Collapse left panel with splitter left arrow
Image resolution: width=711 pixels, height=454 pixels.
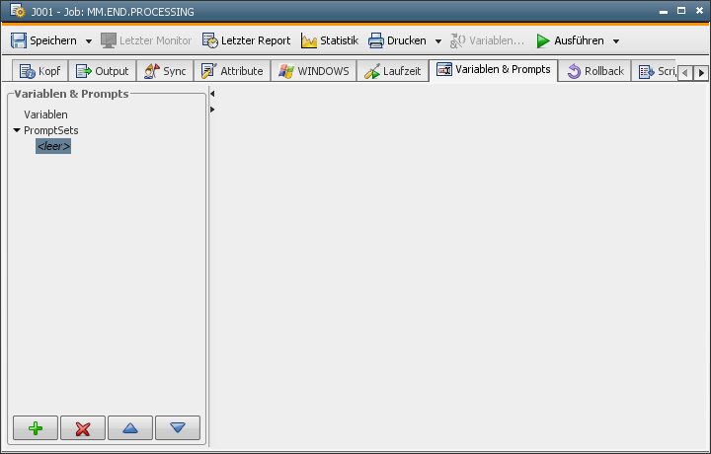(212, 94)
